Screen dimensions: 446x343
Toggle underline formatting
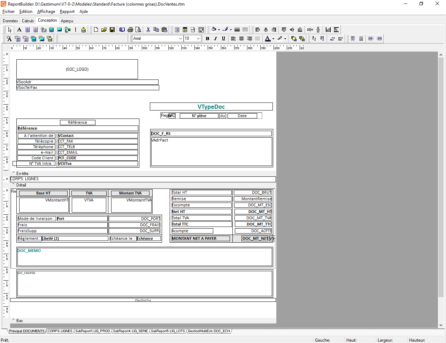click(223, 39)
